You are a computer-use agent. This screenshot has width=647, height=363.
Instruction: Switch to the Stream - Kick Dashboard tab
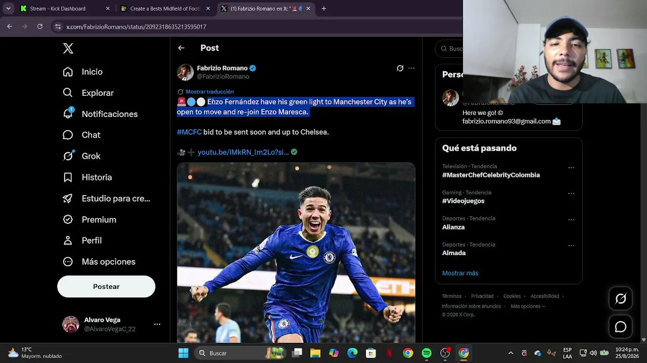65,9
